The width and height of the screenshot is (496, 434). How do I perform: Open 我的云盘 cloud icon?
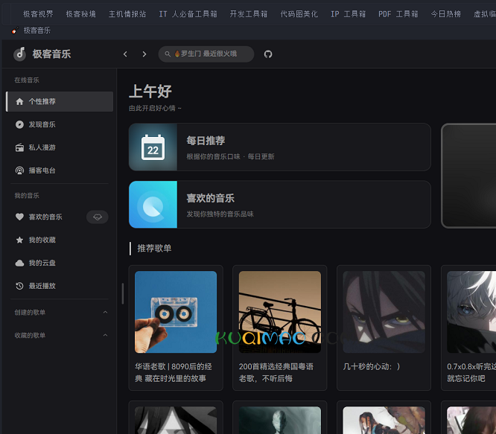pyautogui.click(x=19, y=263)
